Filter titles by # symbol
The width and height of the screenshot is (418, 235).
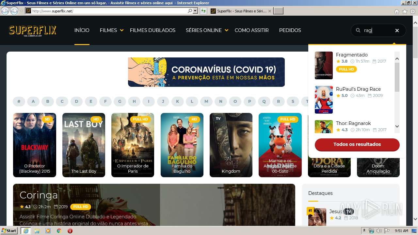(x=19, y=102)
